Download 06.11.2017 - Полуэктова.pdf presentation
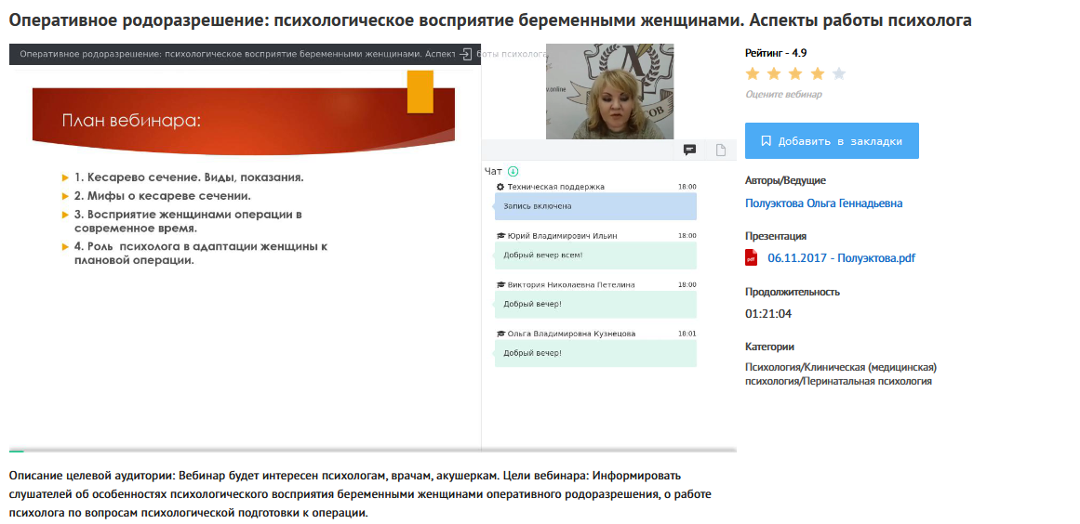 (841, 258)
